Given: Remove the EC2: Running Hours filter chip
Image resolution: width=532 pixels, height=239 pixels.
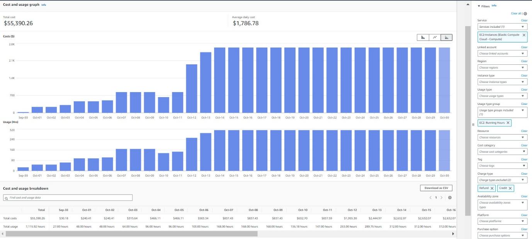Looking at the screenshot, I should 508,123.
